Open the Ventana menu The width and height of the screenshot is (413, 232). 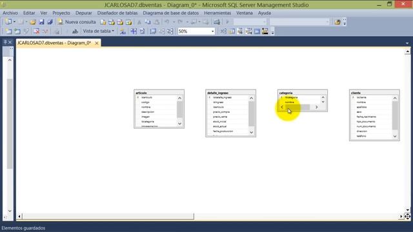[x=244, y=13]
